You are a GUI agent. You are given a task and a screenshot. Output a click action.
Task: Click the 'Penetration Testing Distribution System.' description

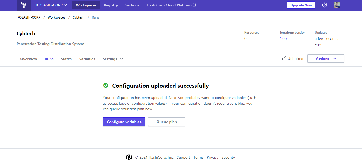51,44
